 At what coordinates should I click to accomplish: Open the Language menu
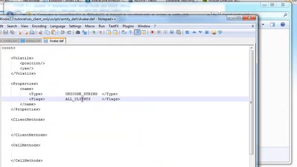point(58,26)
